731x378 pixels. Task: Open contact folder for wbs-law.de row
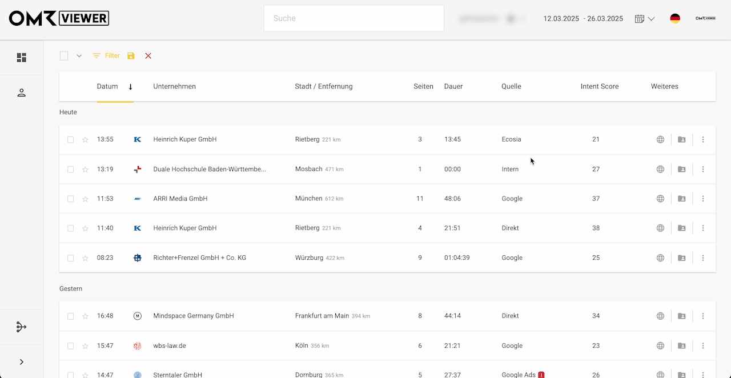click(x=681, y=346)
